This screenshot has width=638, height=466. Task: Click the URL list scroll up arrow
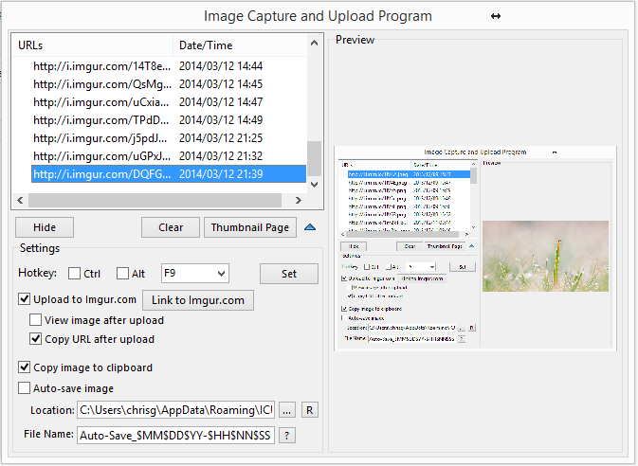click(x=314, y=43)
